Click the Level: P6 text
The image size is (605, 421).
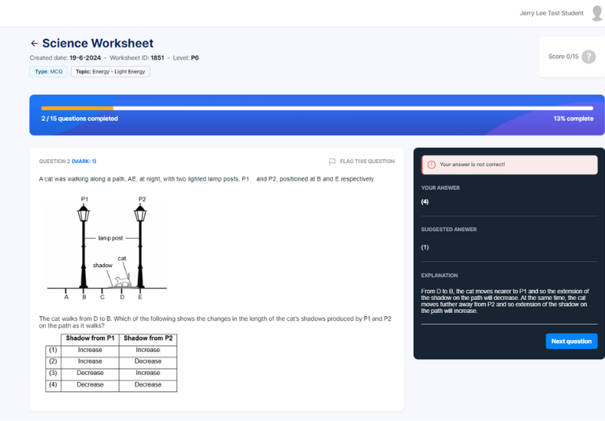(x=185, y=58)
